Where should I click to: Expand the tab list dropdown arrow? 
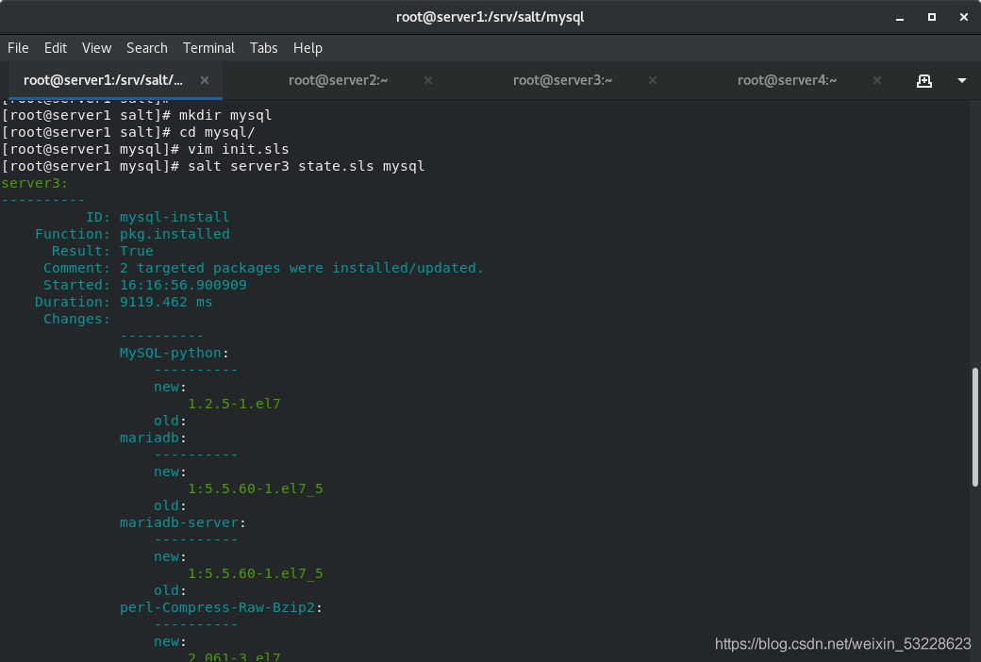962,81
